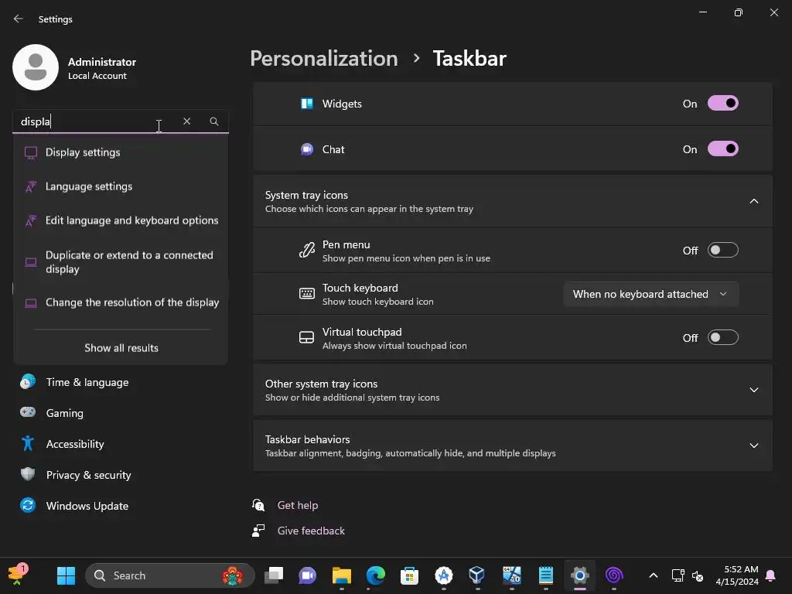Viewport: 792px width, 594px height.
Task: Expand the Taskbar behaviors section
Action: point(753,445)
